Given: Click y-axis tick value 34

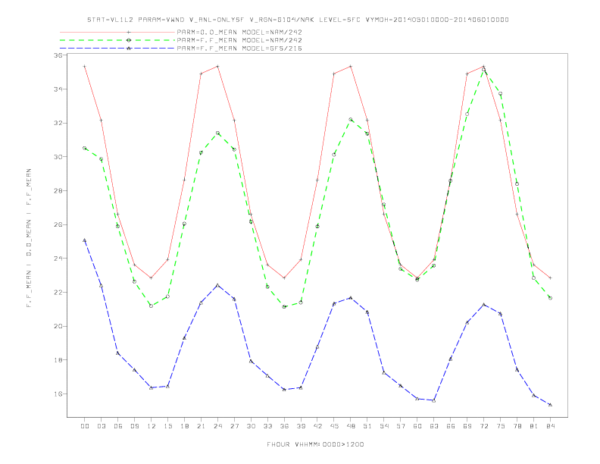Looking at the screenshot, I should pyautogui.click(x=58, y=89).
